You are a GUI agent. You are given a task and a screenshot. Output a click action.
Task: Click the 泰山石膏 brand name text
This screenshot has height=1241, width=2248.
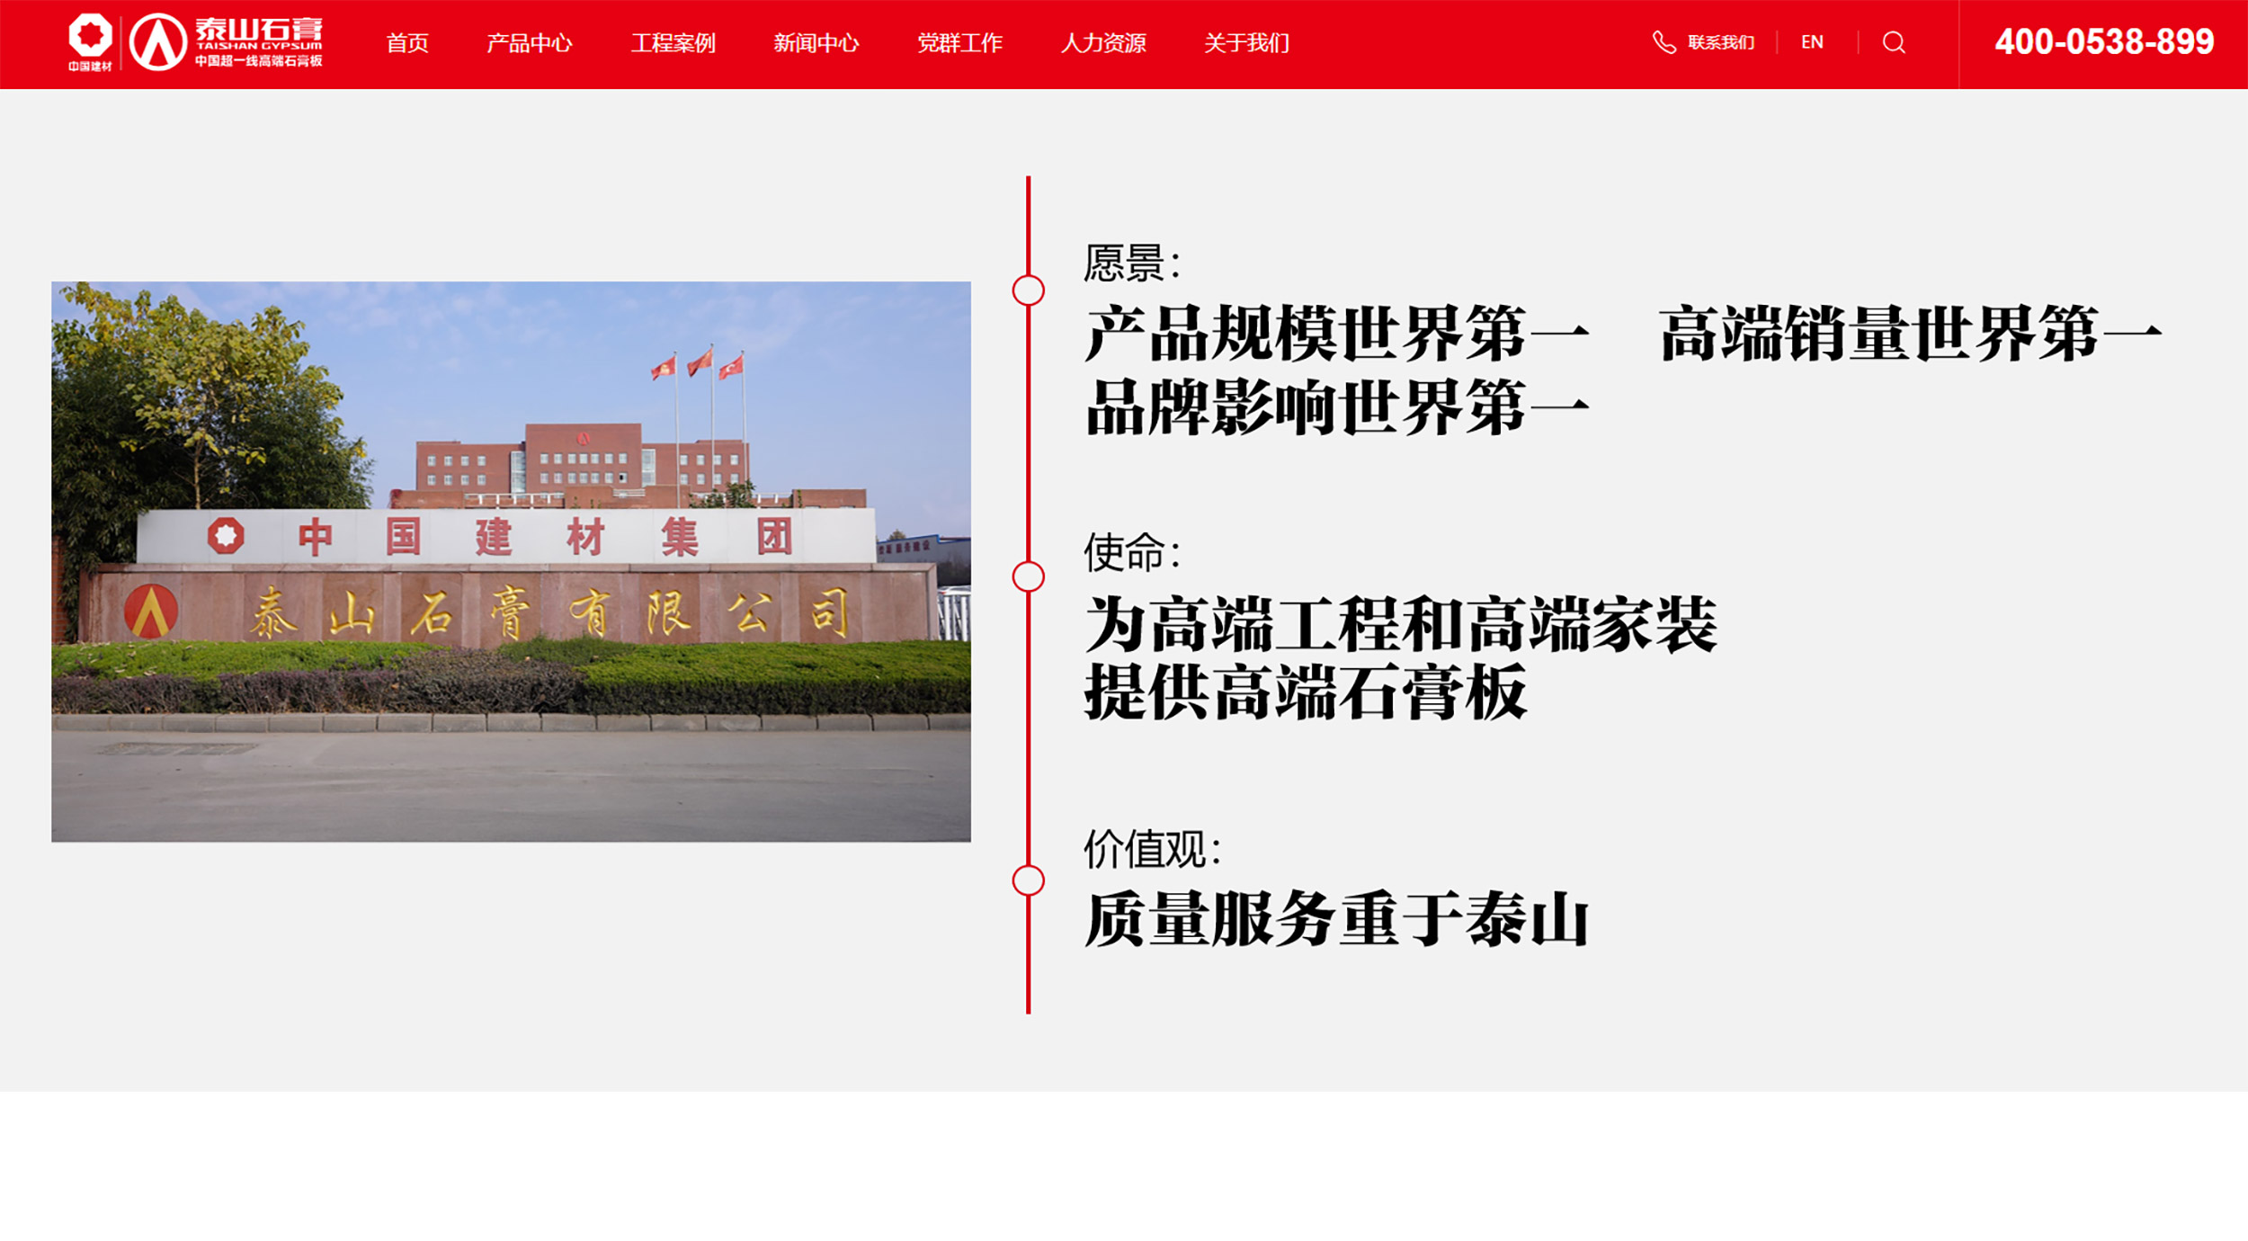point(259,30)
